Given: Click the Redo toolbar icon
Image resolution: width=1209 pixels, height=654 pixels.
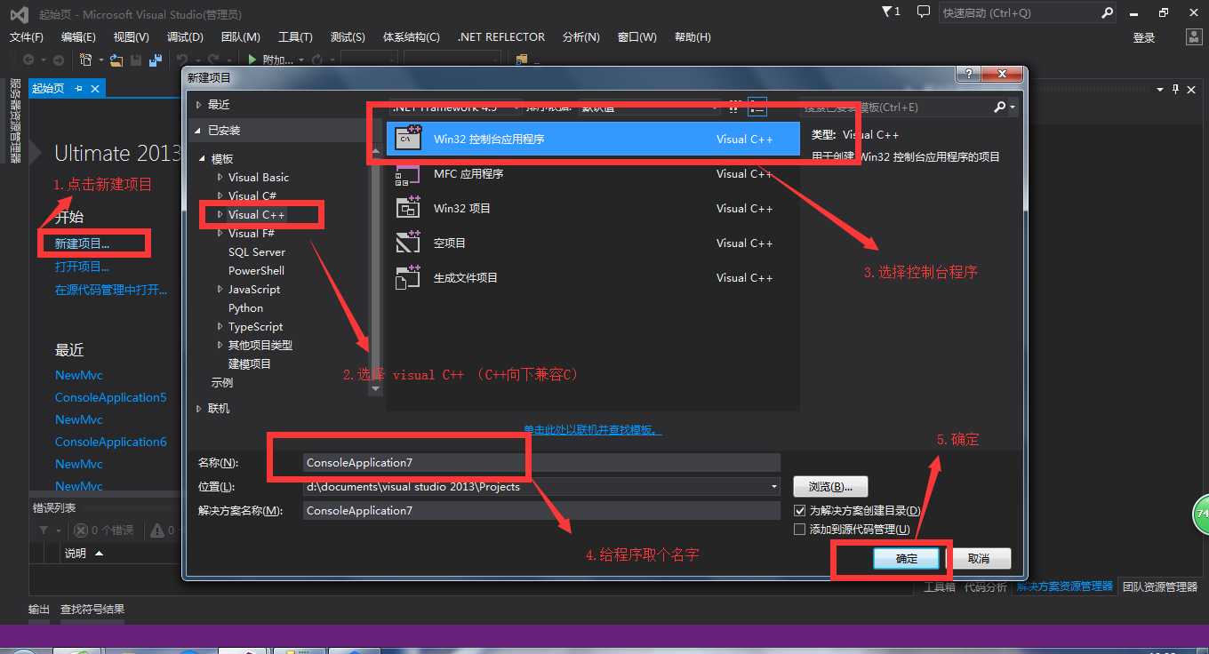Looking at the screenshot, I should (212, 60).
